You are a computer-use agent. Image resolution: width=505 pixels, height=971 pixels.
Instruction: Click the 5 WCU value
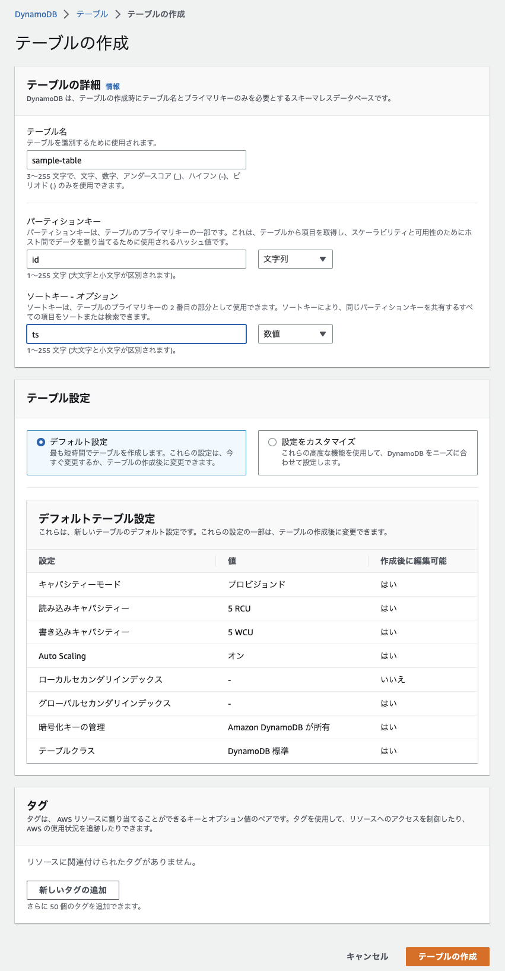(240, 632)
